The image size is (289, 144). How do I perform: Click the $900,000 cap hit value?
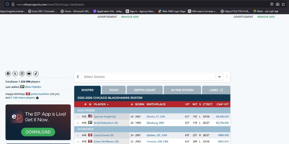[224, 135]
